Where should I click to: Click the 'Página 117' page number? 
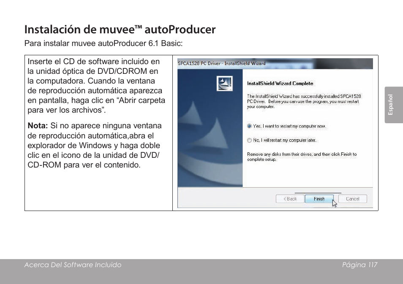[359, 265]
